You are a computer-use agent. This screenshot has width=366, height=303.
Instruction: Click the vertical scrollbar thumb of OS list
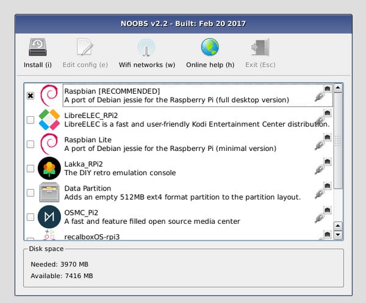tap(338, 141)
